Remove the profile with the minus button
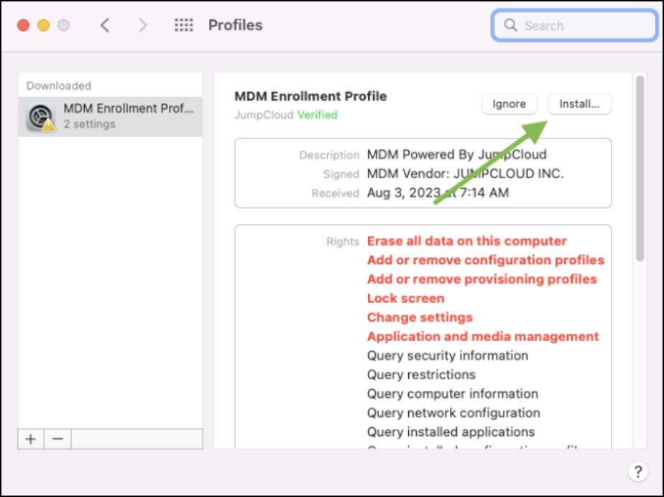Viewport: 664px width, 497px height. pos(58,439)
